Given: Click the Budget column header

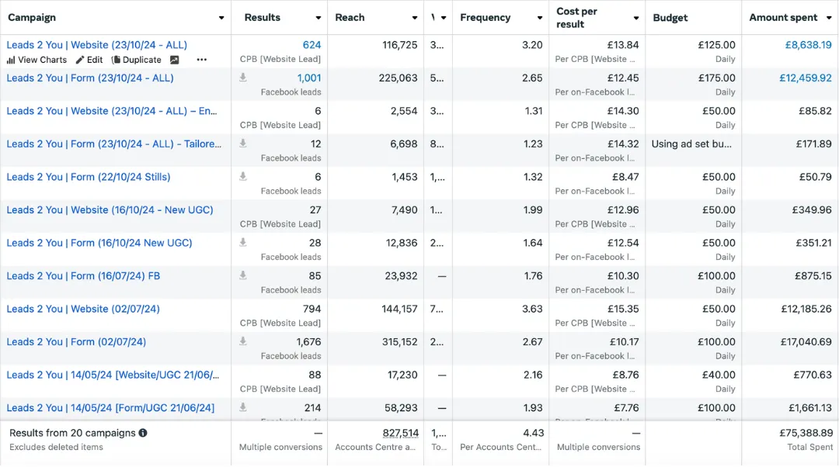Looking at the screenshot, I should coord(670,18).
